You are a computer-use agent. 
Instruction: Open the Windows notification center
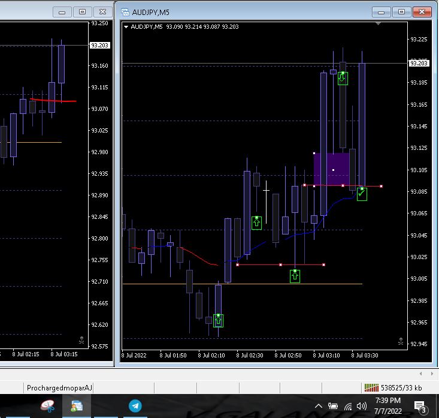click(419, 407)
